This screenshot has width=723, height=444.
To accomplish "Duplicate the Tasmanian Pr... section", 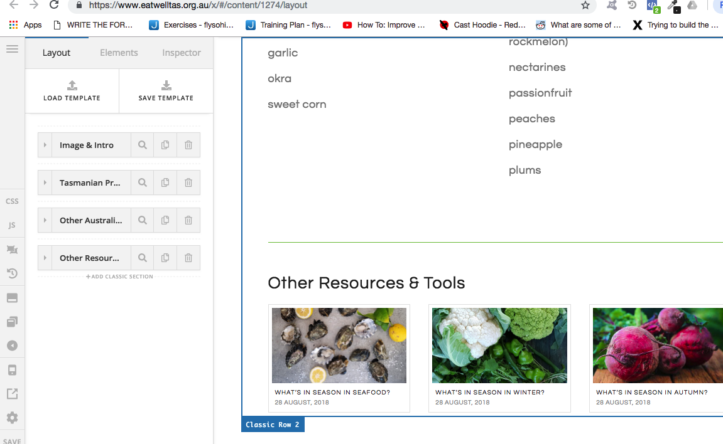I will (x=165, y=182).
